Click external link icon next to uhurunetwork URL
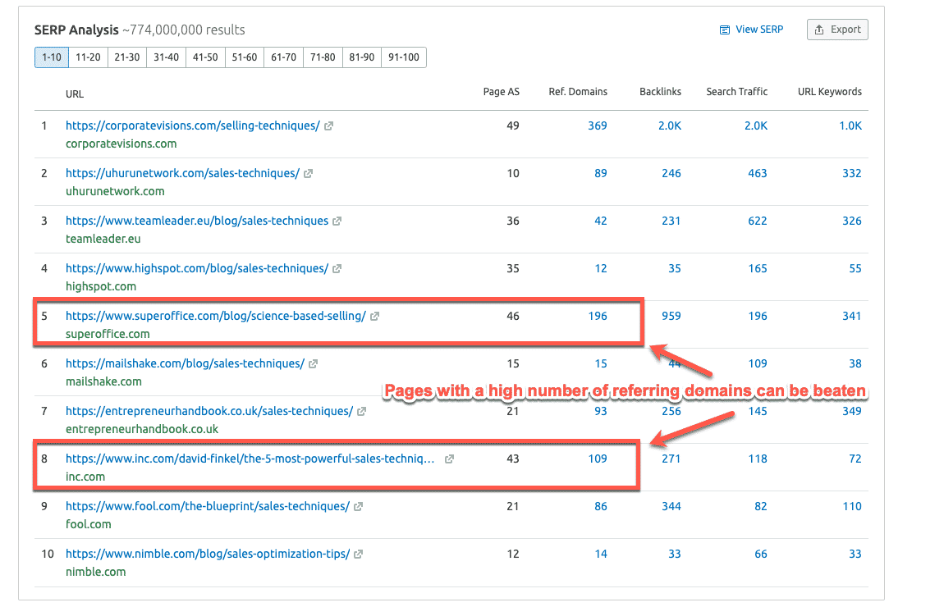This screenshot has width=944, height=607. point(309,174)
